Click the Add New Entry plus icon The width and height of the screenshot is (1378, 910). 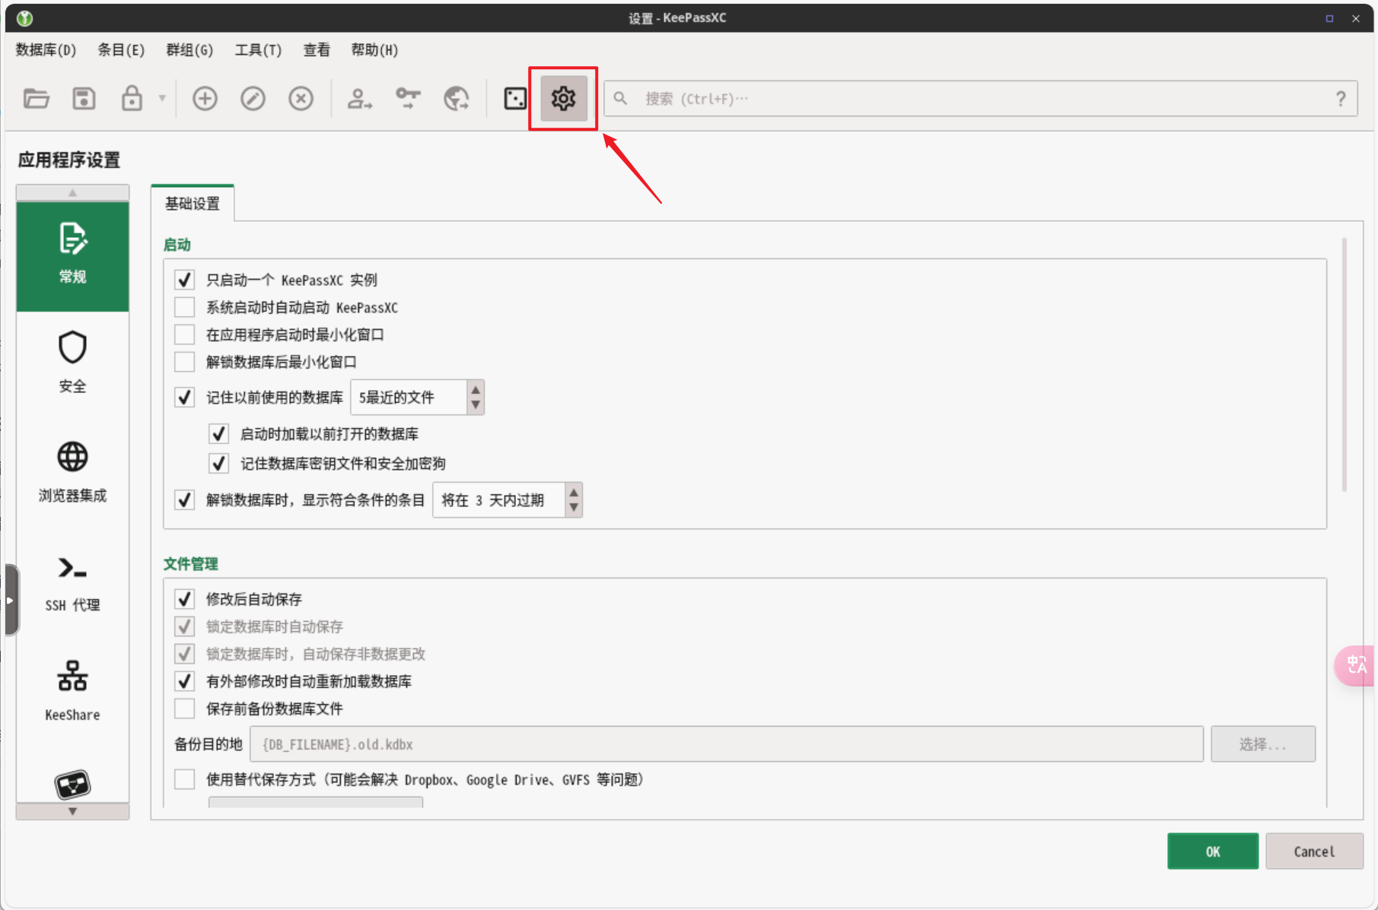point(205,99)
